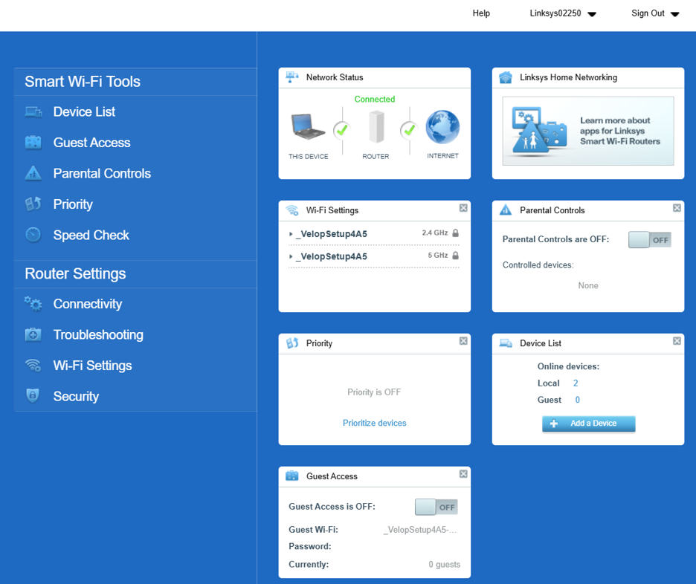Click the Controlled devices None text

point(588,285)
